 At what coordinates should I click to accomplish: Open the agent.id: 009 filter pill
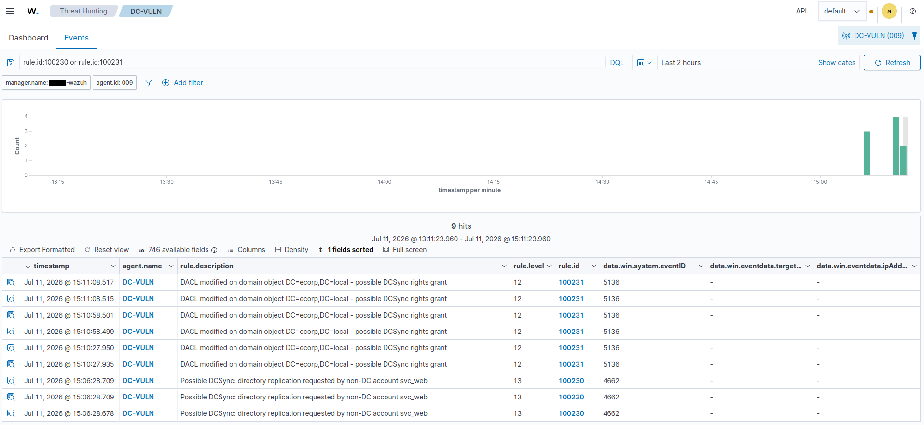pos(114,83)
